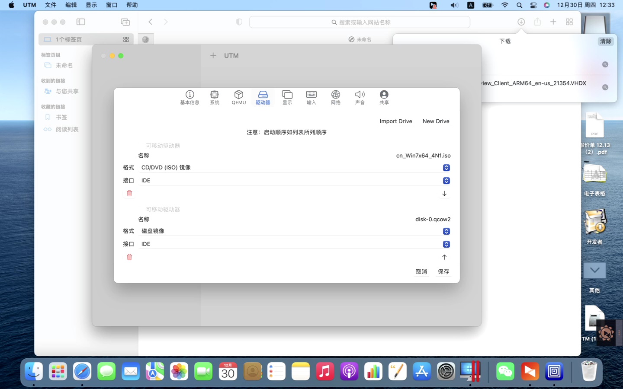Screen dimensions: 623x389
Task: Delete the cn_Win7x64_4N1.iso drive with trash icon
Action: coord(129,193)
